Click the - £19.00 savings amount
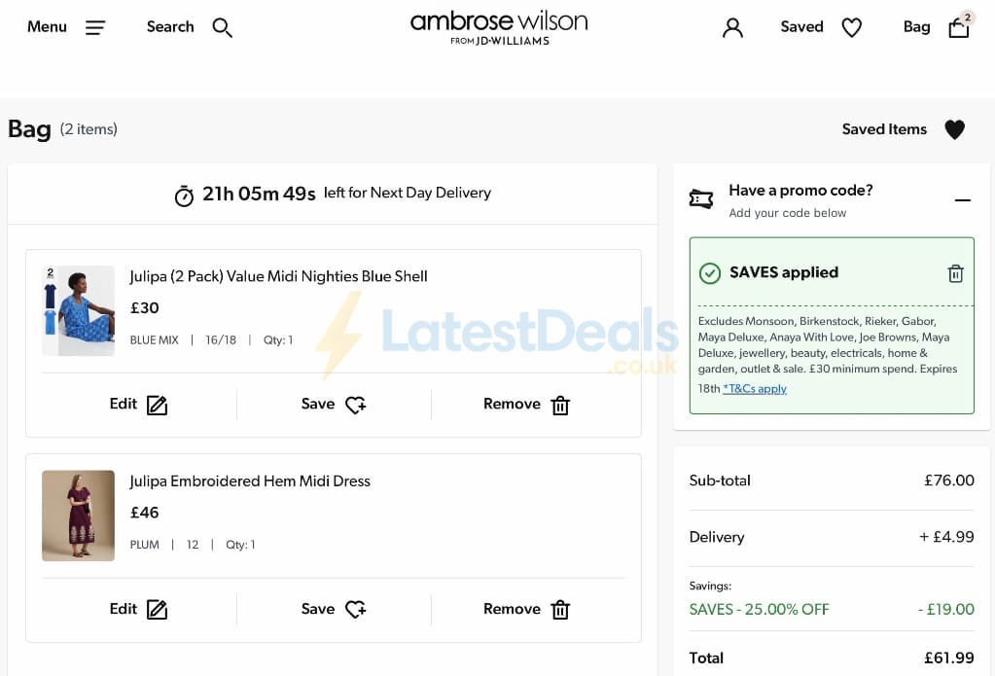The image size is (995, 676). click(945, 609)
